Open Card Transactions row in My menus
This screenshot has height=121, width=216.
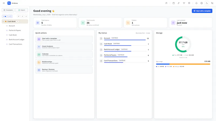click(124, 61)
